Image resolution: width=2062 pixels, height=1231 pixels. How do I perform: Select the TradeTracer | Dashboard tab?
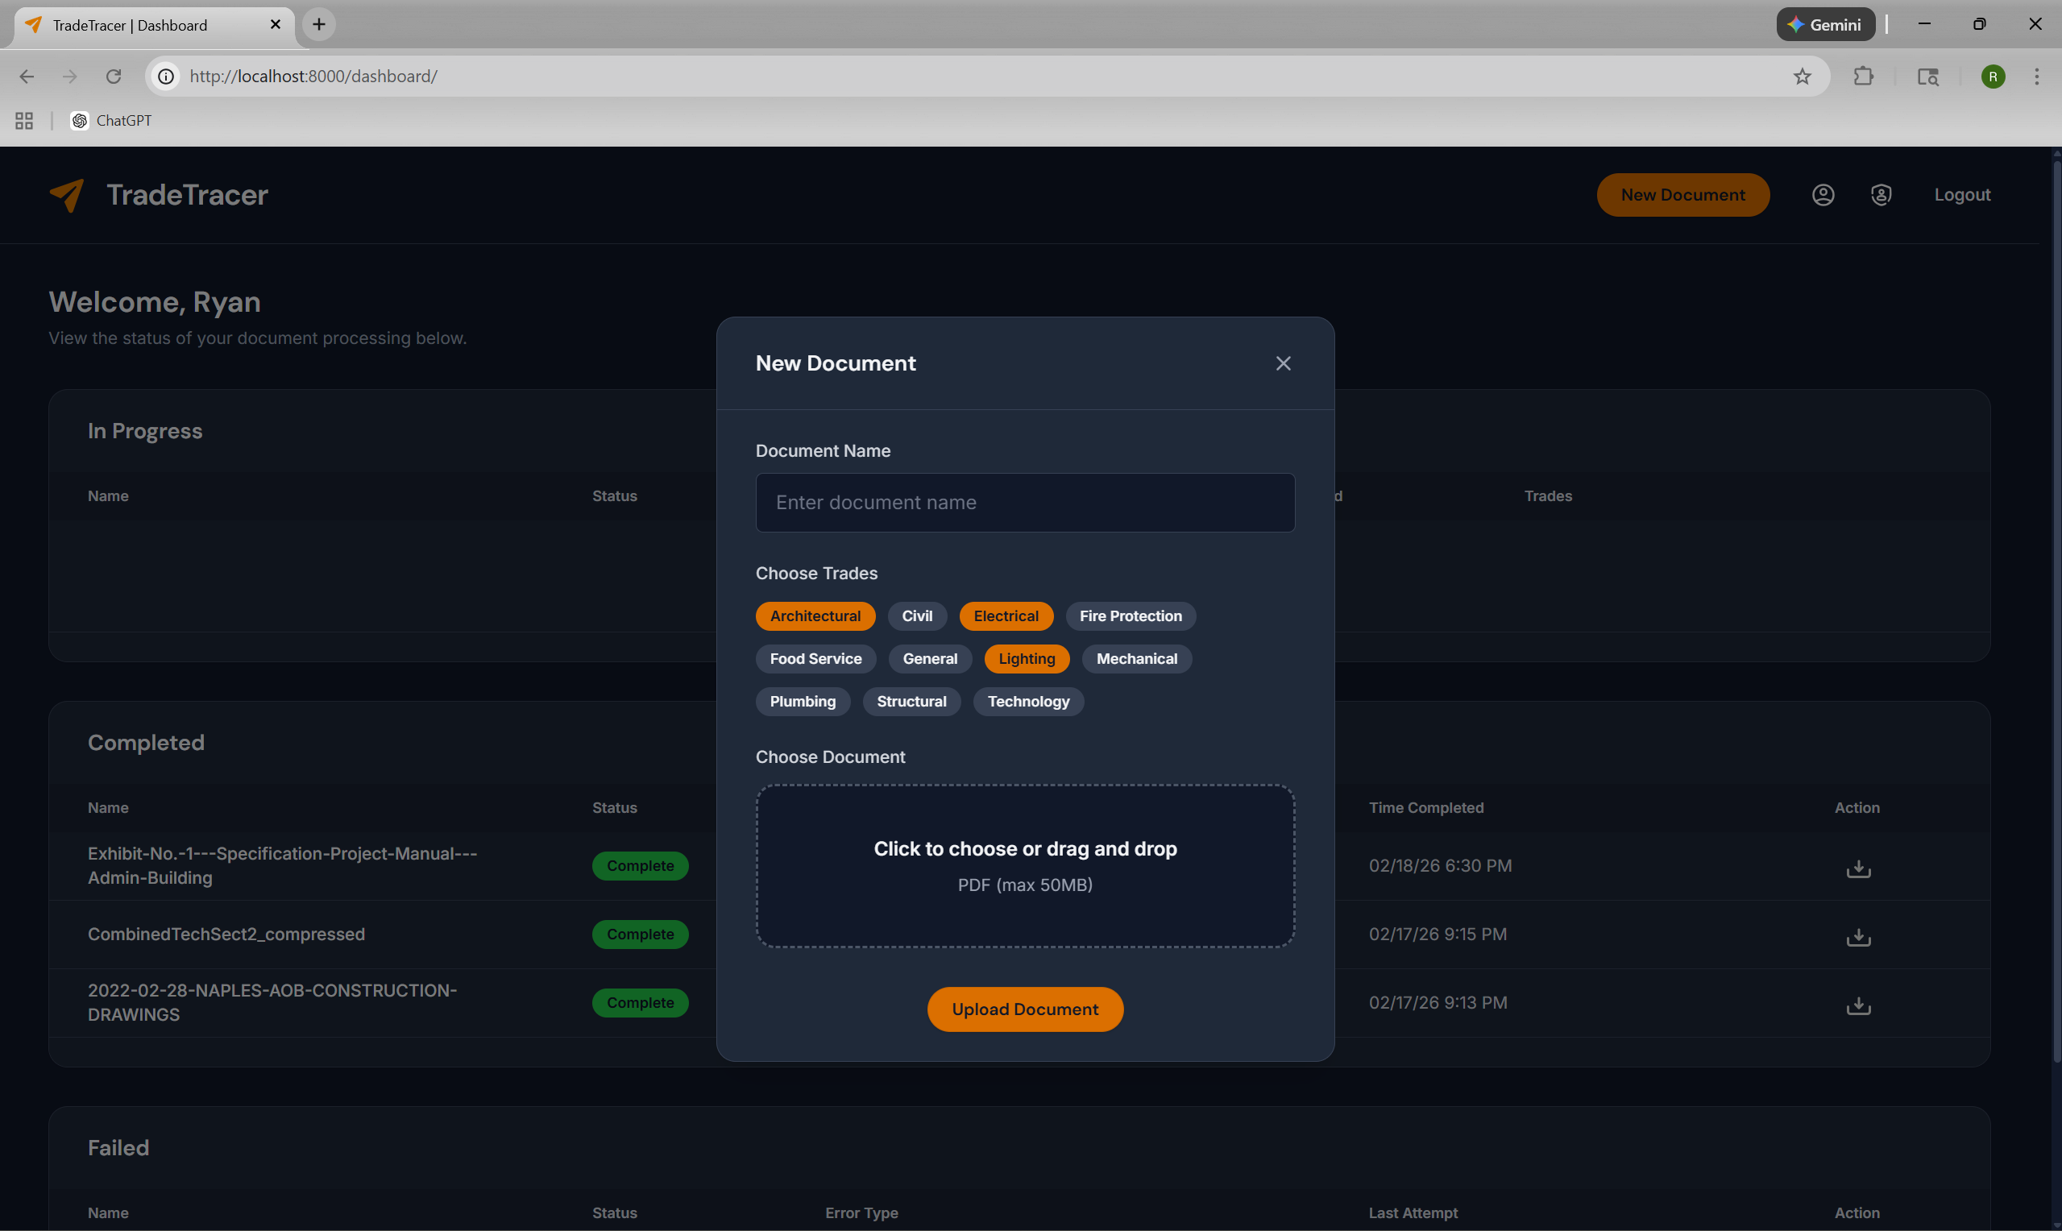pos(154,25)
